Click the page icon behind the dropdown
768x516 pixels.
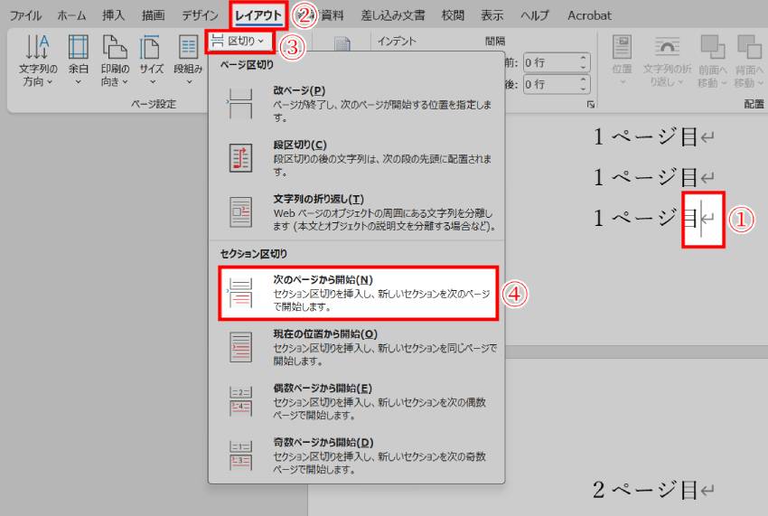[x=342, y=44]
